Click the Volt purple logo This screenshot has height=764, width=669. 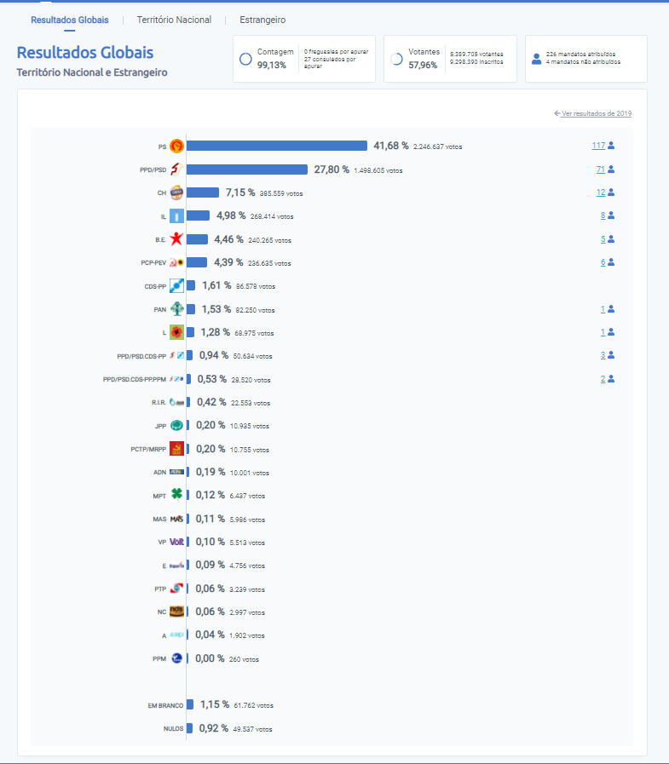(176, 542)
